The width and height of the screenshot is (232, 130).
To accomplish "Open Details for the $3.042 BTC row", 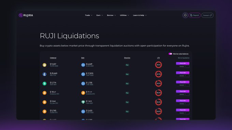I will click(x=183, y=104).
